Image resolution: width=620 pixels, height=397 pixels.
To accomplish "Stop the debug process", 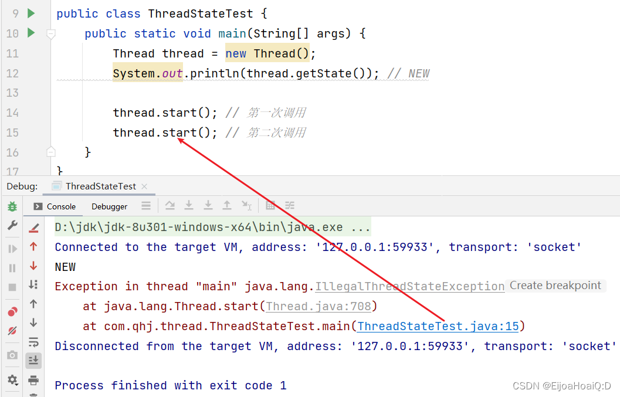I will [12, 287].
